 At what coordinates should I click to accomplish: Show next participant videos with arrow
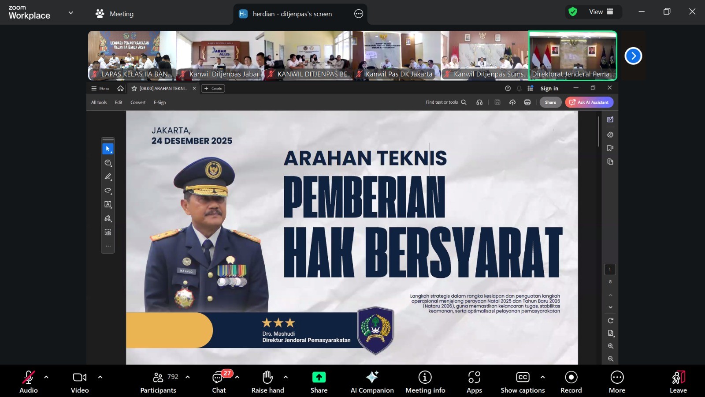point(633,56)
